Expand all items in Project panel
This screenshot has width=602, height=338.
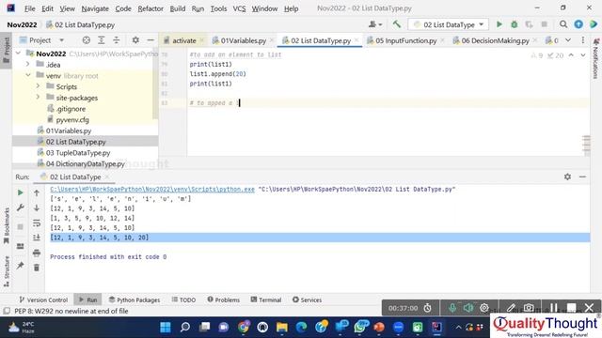coord(101,40)
